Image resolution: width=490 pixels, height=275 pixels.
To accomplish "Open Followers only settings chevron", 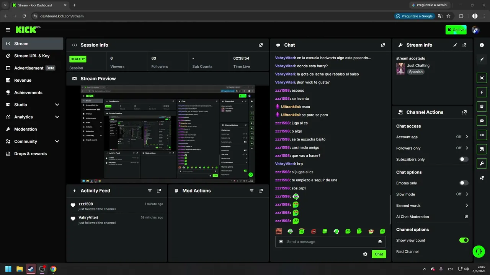I will pyautogui.click(x=467, y=148).
